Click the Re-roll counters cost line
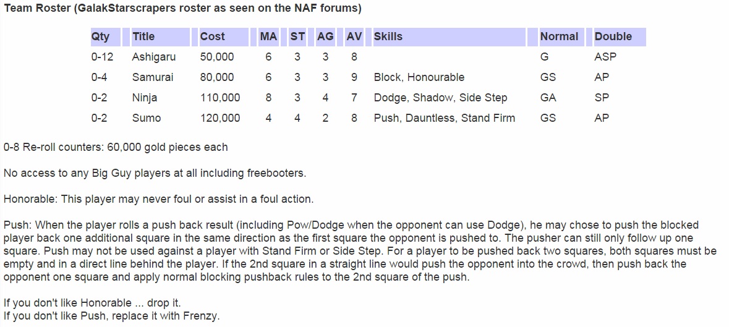This screenshot has height=327, width=729. [116, 147]
